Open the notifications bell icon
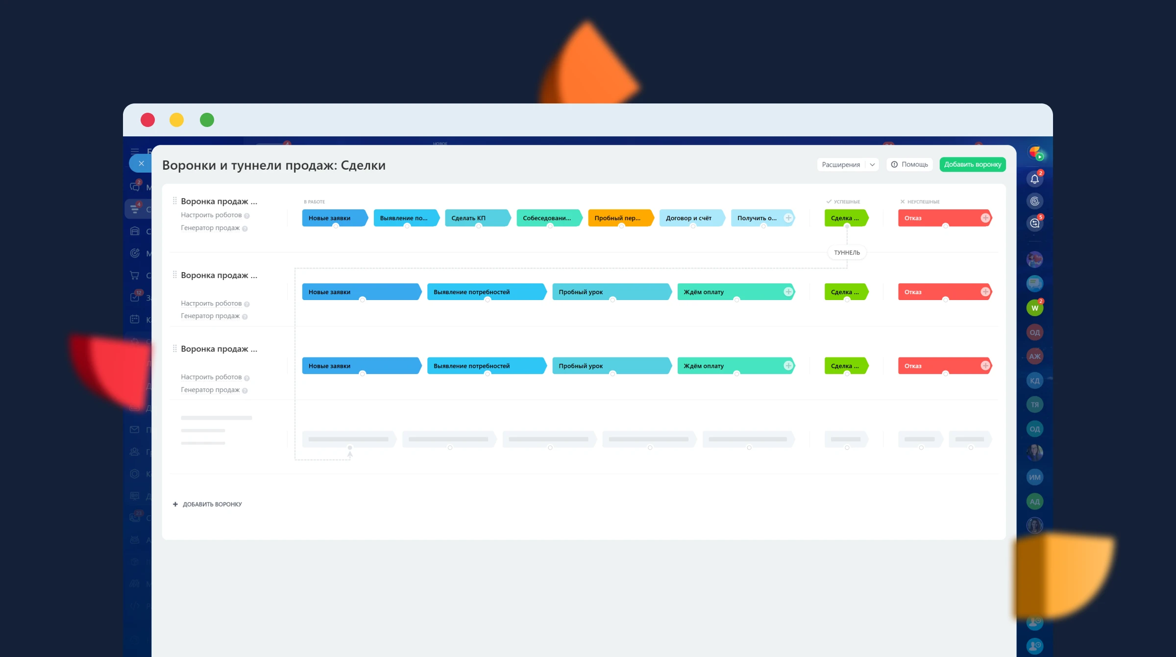Image resolution: width=1176 pixels, height=657 pixels. [1034, 179]
